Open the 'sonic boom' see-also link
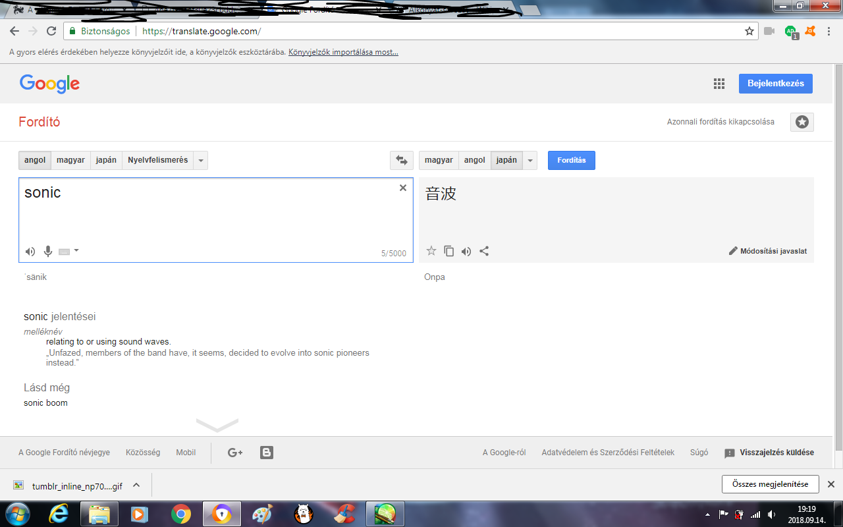This screenshot has height=527, width=843. click(x=45, y=403)
